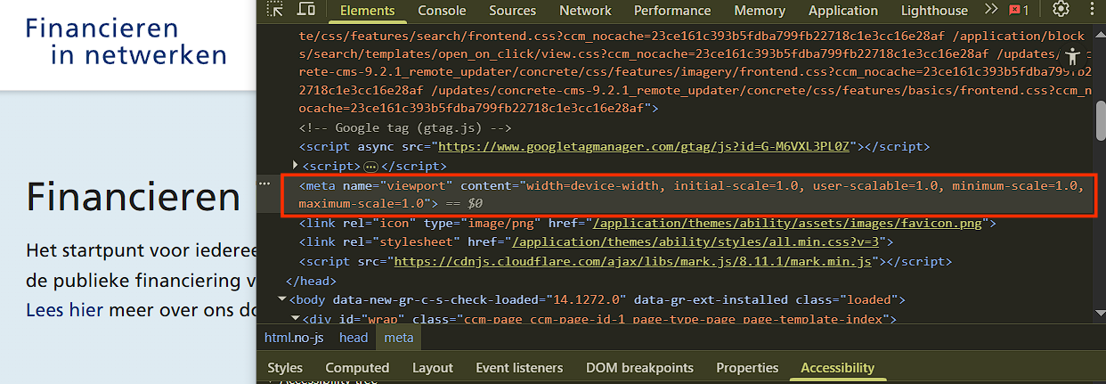Collapse the body element node
The image size is (1106, 384).
tap(282, 299)
